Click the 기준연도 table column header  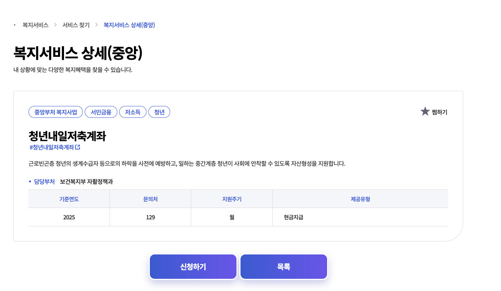tap(68, 199)
